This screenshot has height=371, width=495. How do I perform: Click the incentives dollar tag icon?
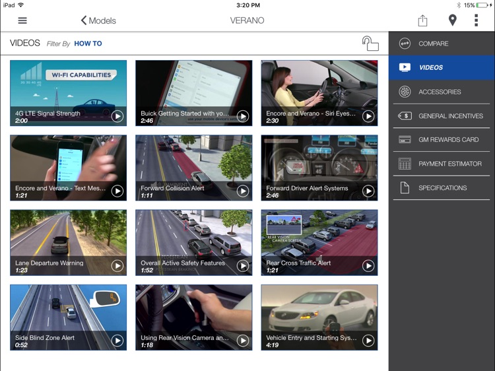pyautogui.click(x=405, y=116)
